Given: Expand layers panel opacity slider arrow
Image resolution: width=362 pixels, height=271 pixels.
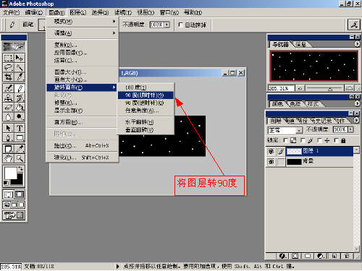Looking at the screenshot, I should point(351,129).
